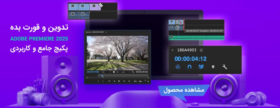280x108 pixels.
Task: Click ADOBE PREMIERE 2025 heading text
Action: (x=39, y=39)
